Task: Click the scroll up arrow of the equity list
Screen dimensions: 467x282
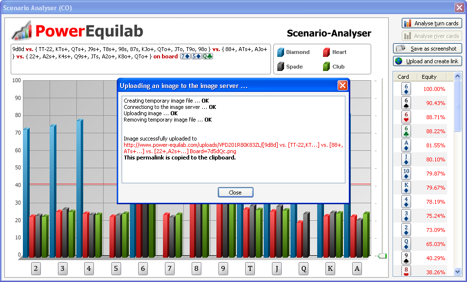Action: point(457,76)
